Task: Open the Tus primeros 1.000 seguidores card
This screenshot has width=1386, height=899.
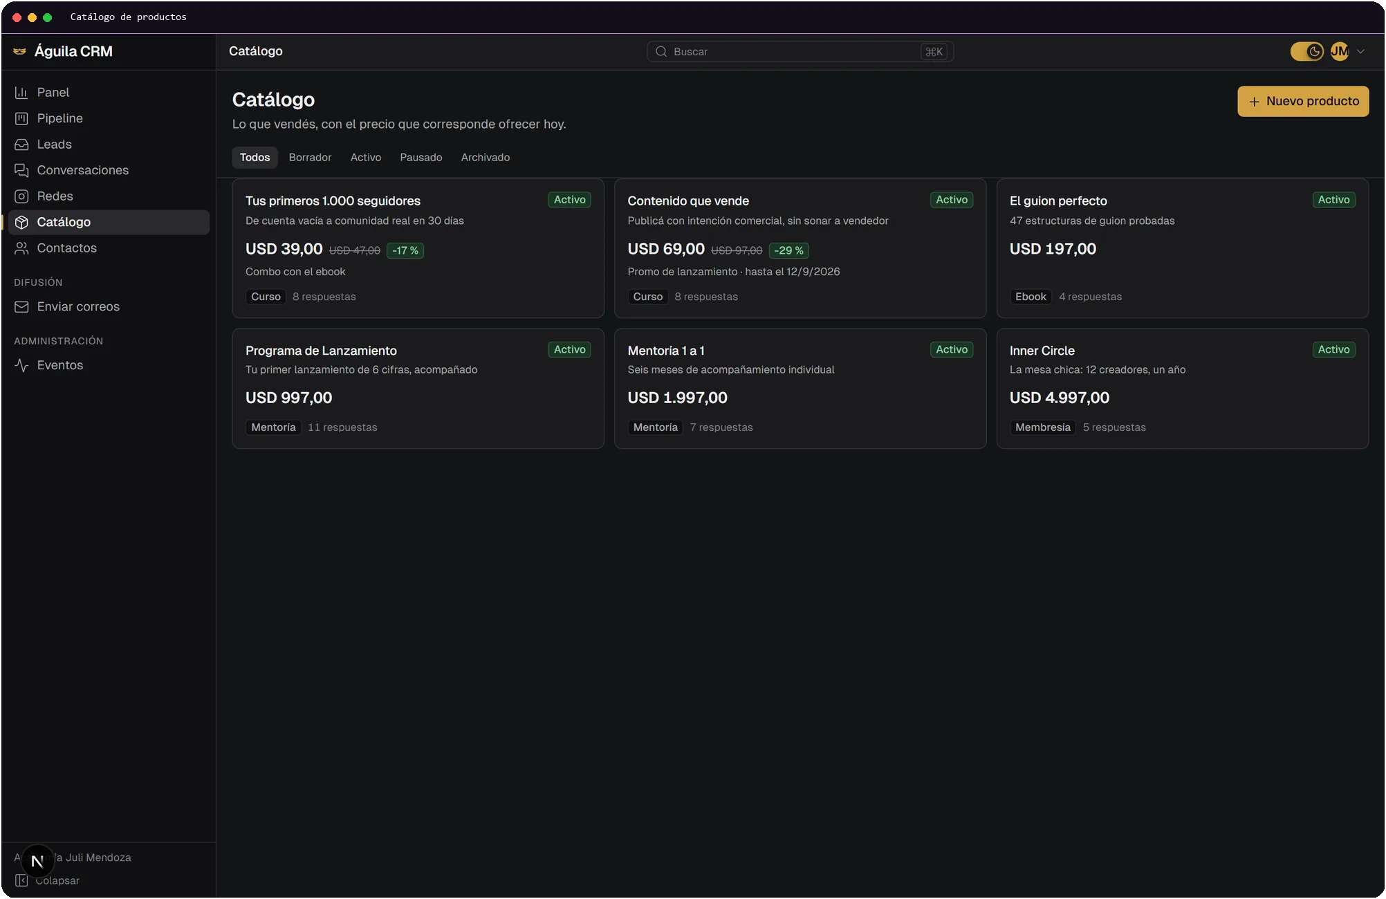Action: pyautogui.click(x=418, y=248)
